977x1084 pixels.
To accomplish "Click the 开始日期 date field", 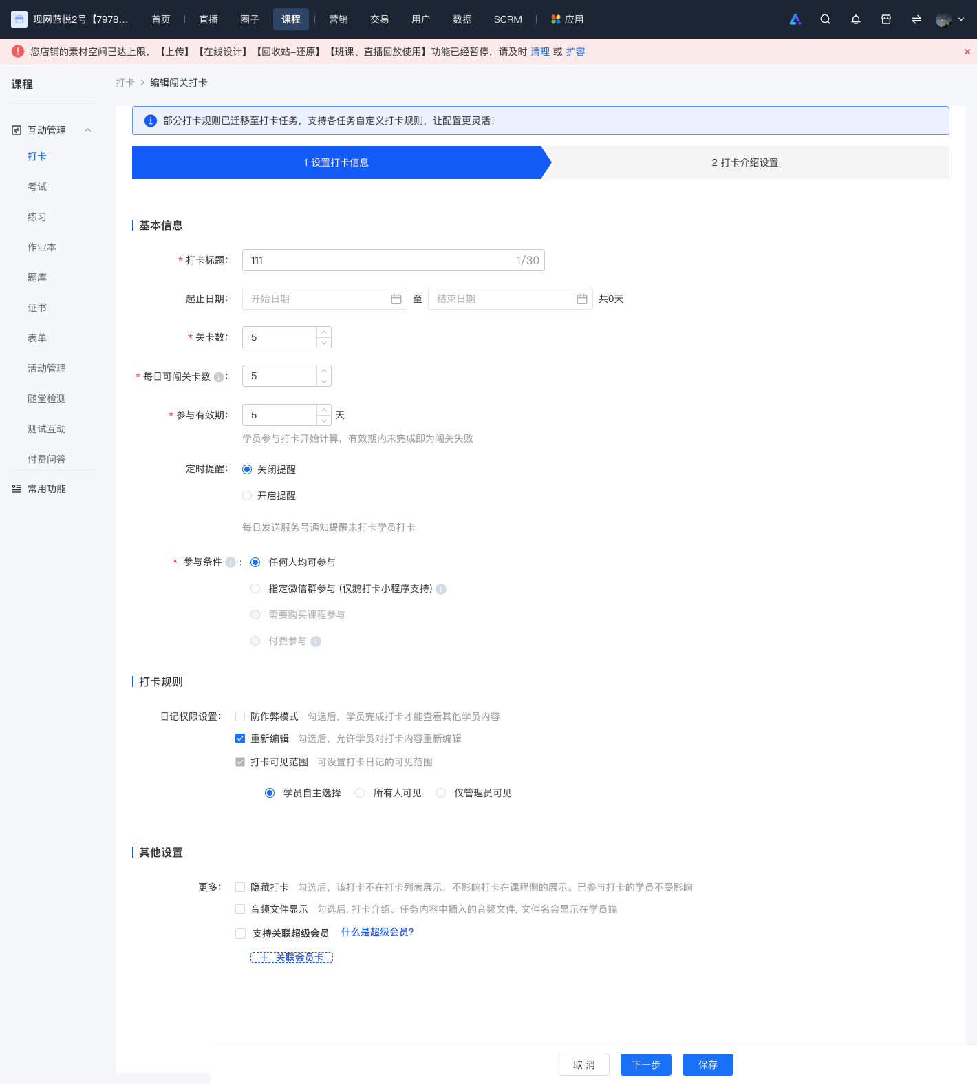I will coord(325,299).
